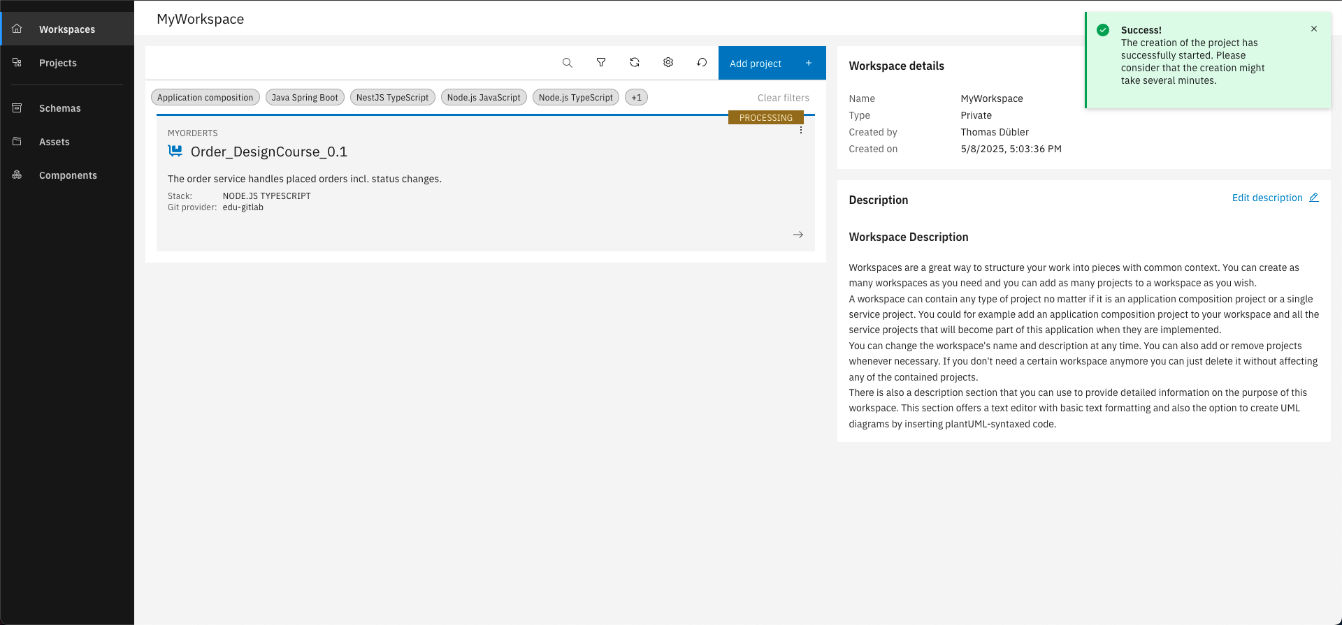
Task: Click the Projects sidebar icon
Action: point(17,62)
